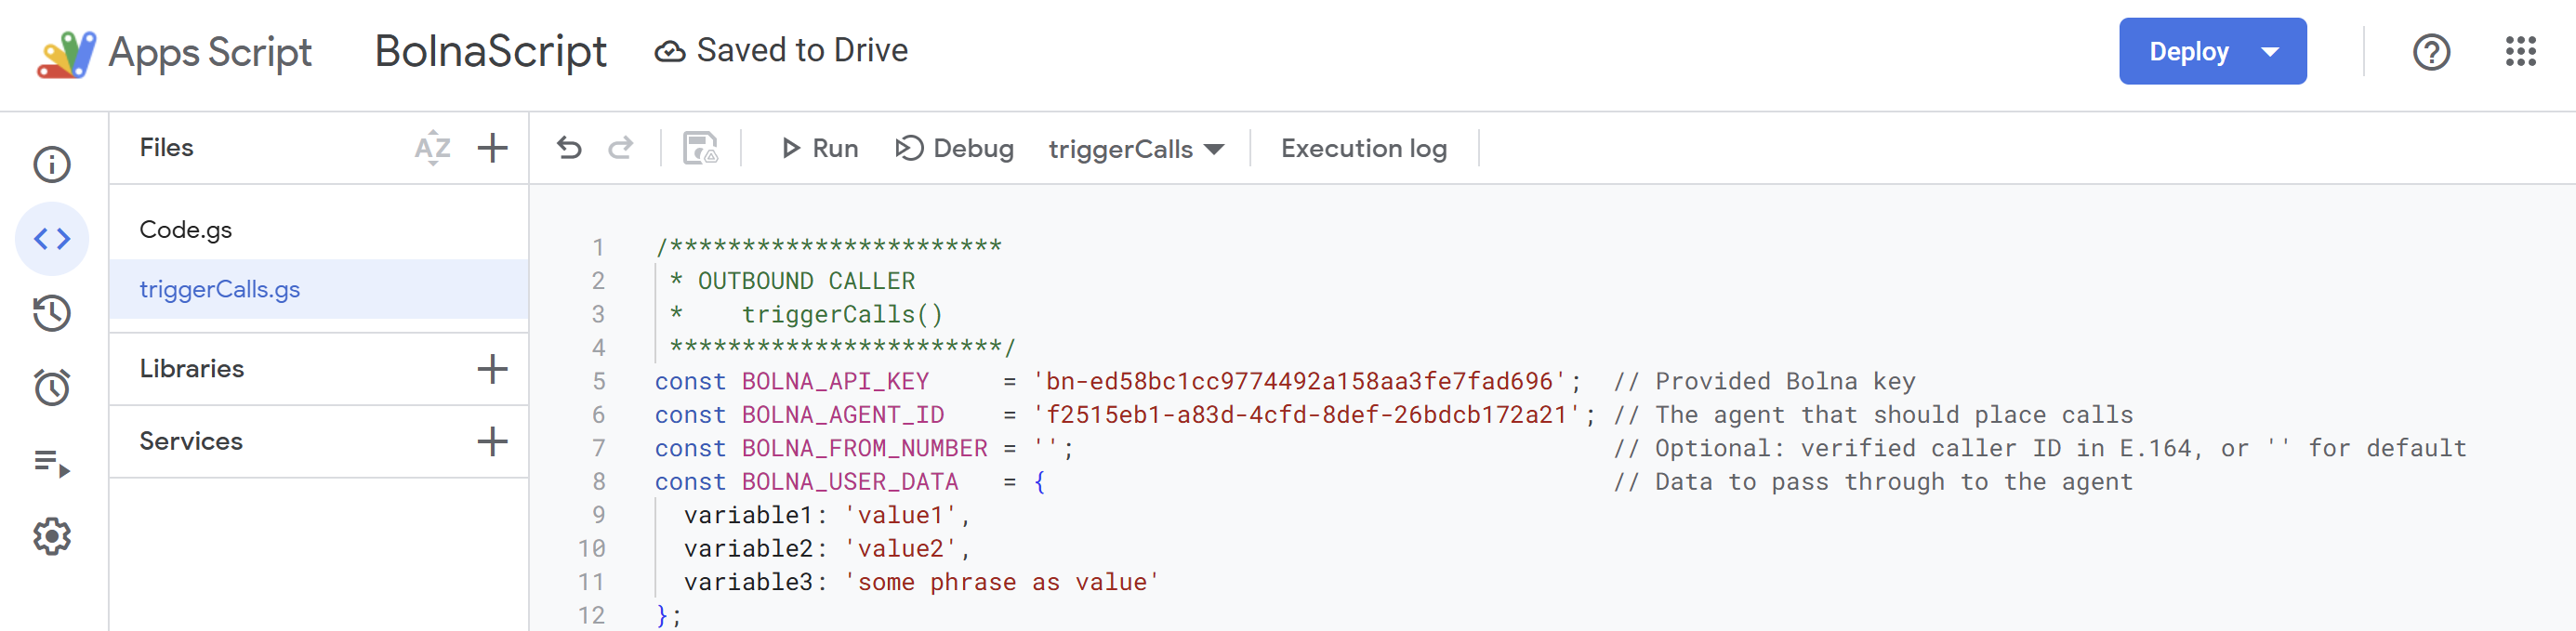Redo the last code edit

point(621,147)
